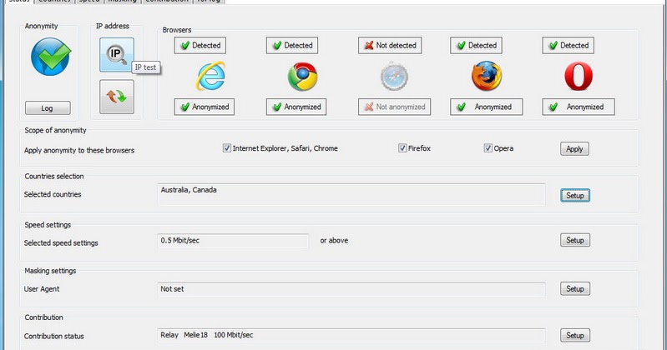This screenshot has width=667, height=350.
Task: Click the Opera browser icon
Action: coord(579,77)
